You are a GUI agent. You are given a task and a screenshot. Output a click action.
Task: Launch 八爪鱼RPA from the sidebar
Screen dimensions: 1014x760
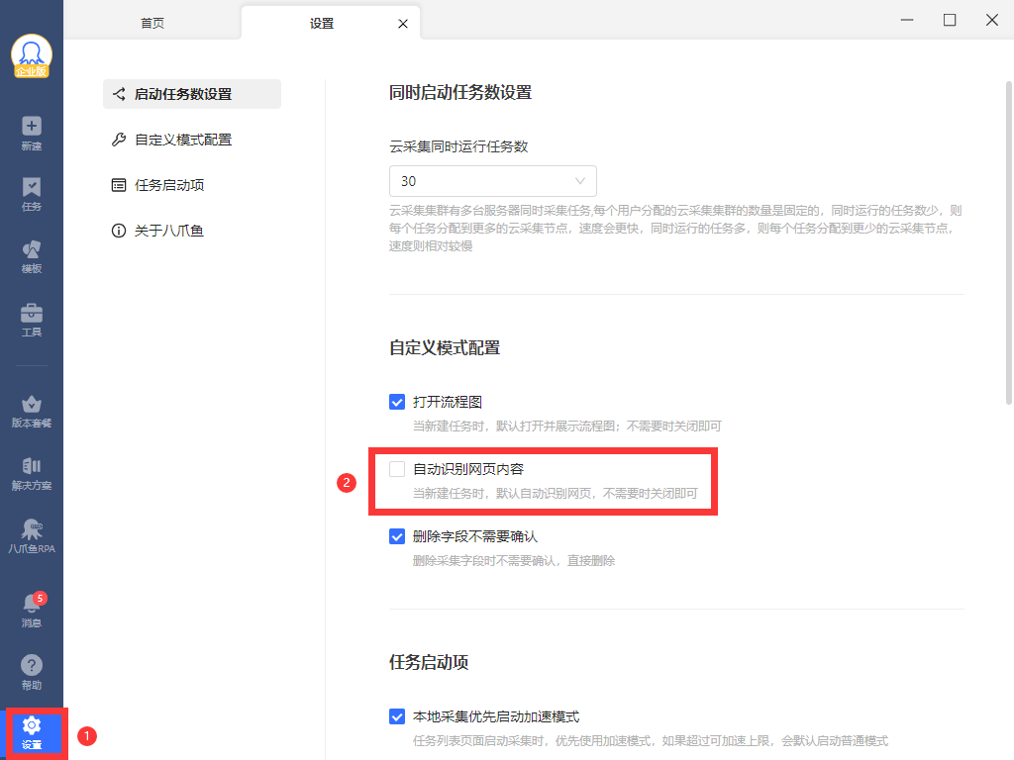(x=31, y=535)
